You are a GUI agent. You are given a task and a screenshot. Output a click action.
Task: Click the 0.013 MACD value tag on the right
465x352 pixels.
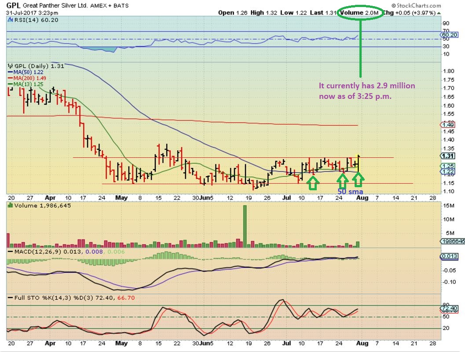pyautogui.click(x=449, y=256)
